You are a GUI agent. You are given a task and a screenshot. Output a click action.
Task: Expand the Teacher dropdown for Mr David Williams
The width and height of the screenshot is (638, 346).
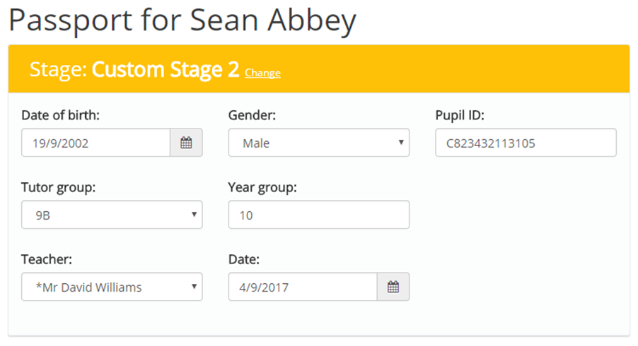[x=112, y=287]
